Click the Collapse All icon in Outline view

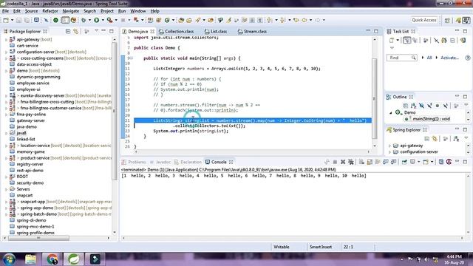click(406, 106)
